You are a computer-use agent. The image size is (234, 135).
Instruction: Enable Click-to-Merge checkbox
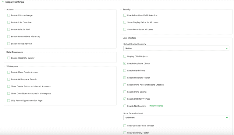coord(9,15)
